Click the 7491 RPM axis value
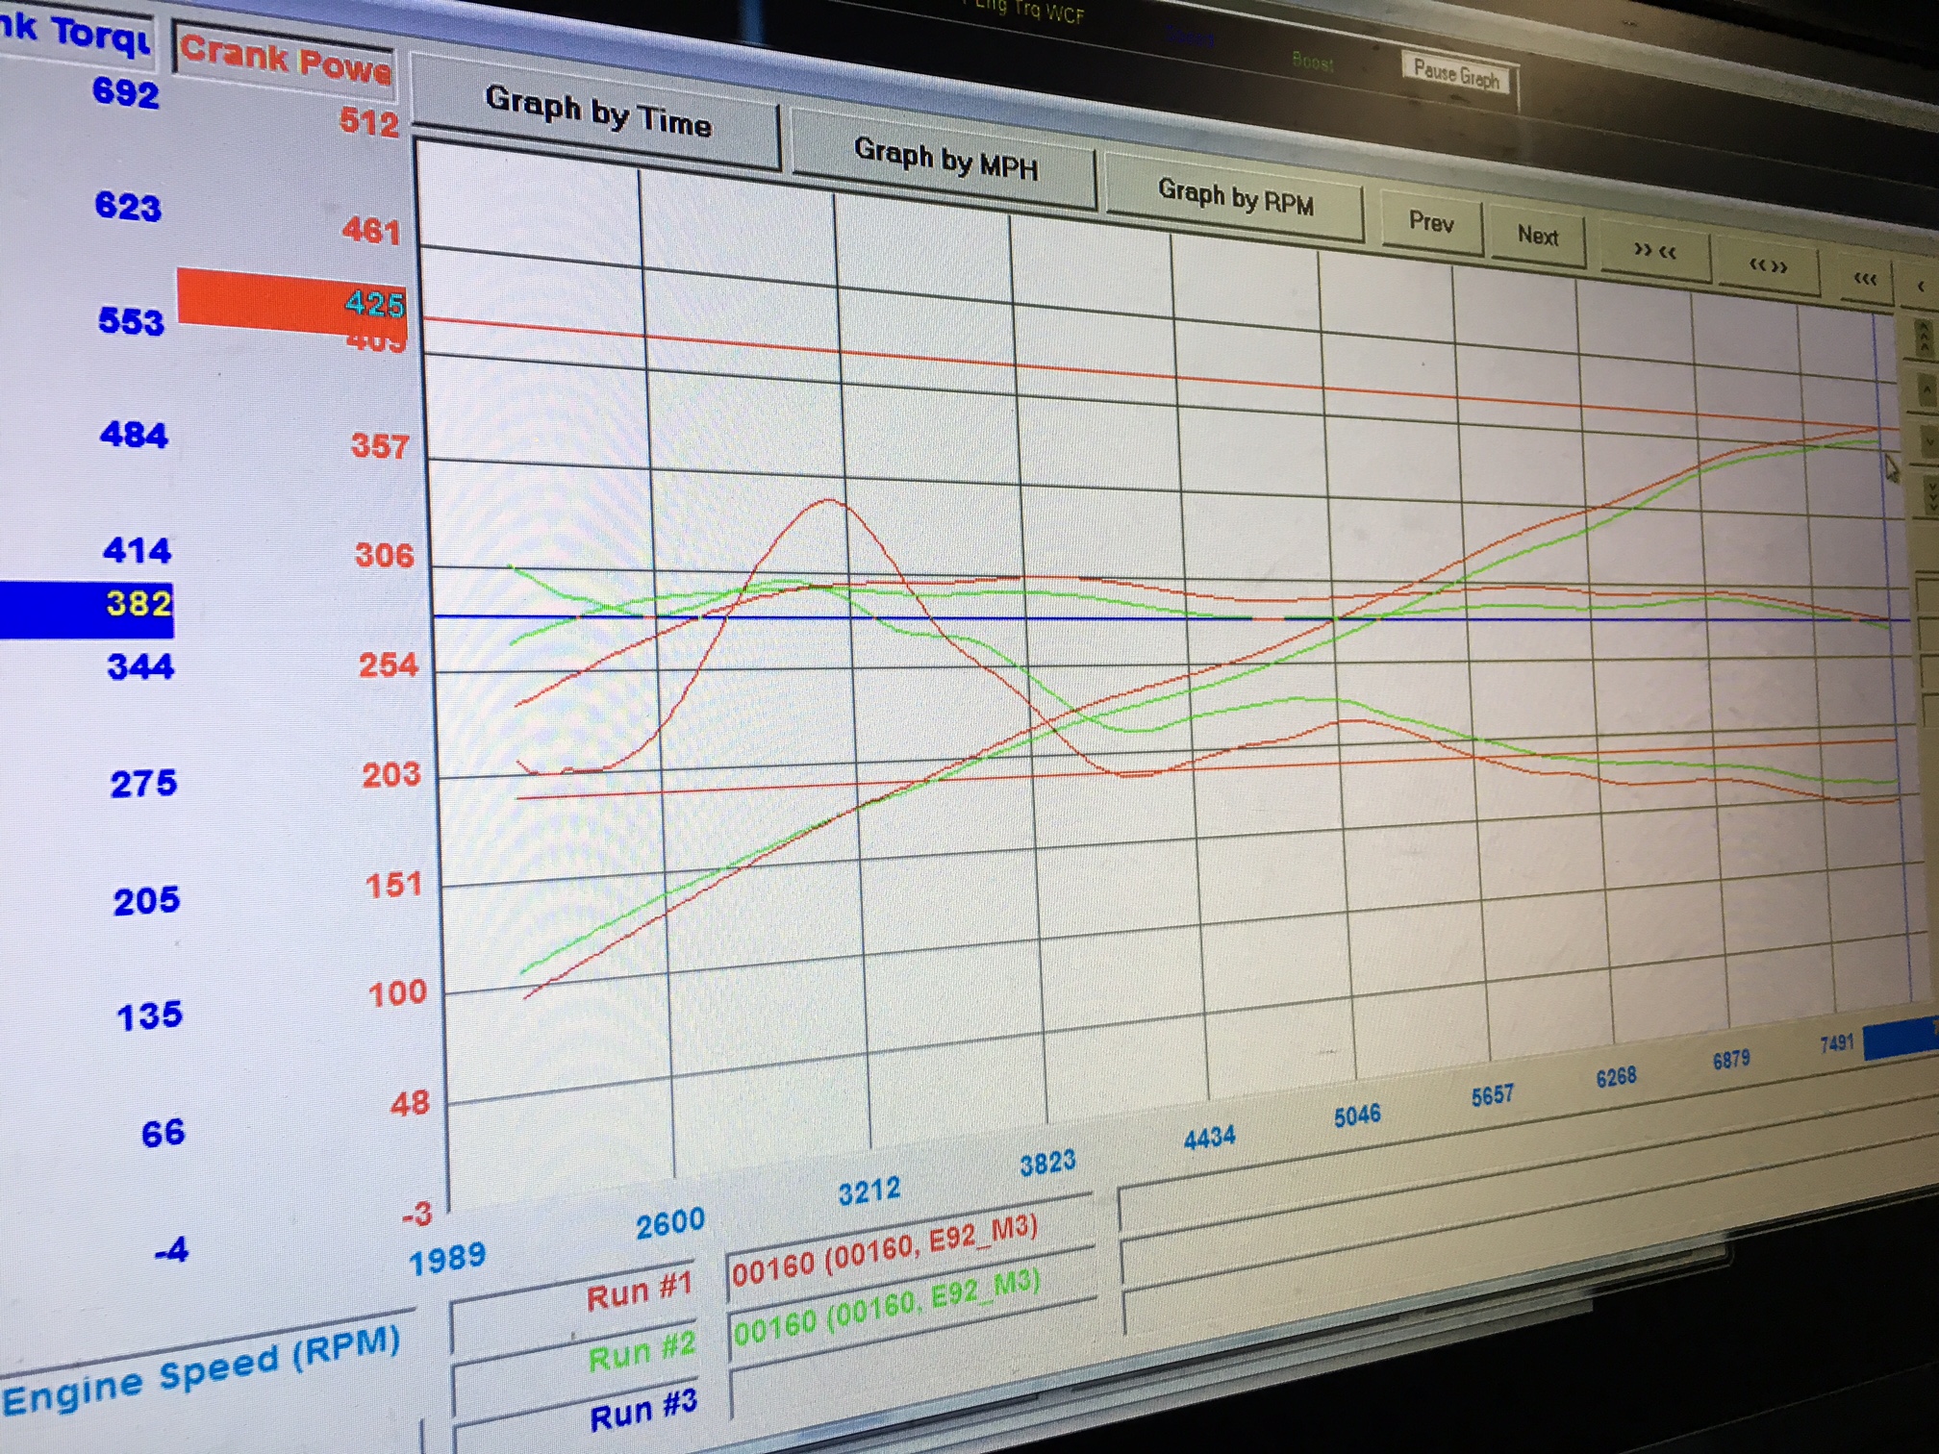 tap(1836, 1043)
